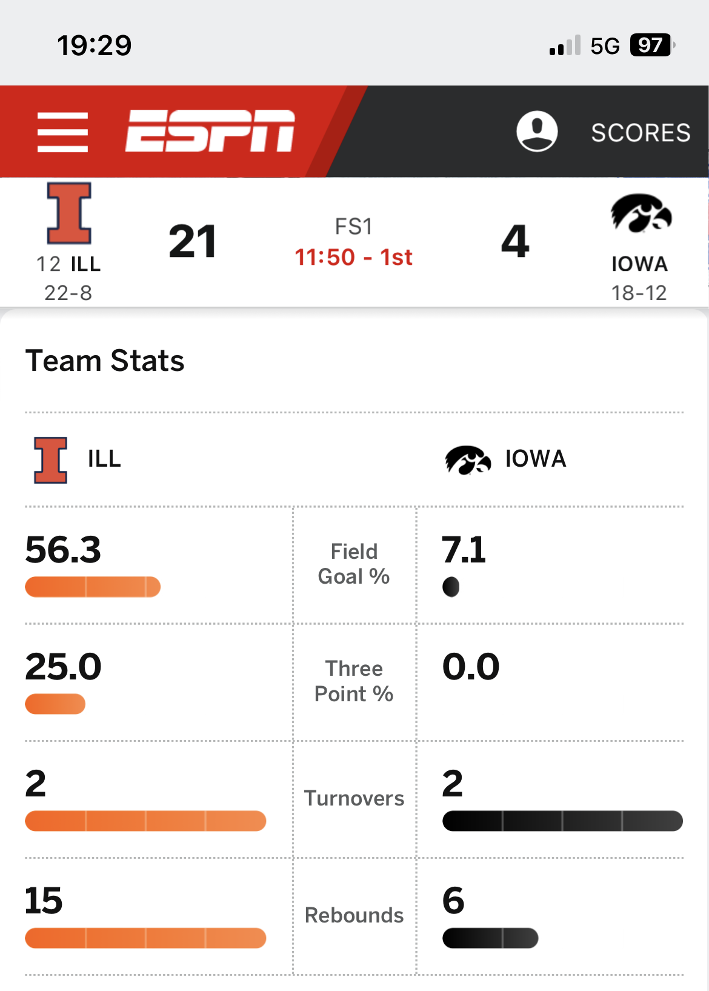The width and height of the screenshot is (709, 991).
Task: Tap the Illinois field goal percentage bar
Action: click(x=93, y=587)
